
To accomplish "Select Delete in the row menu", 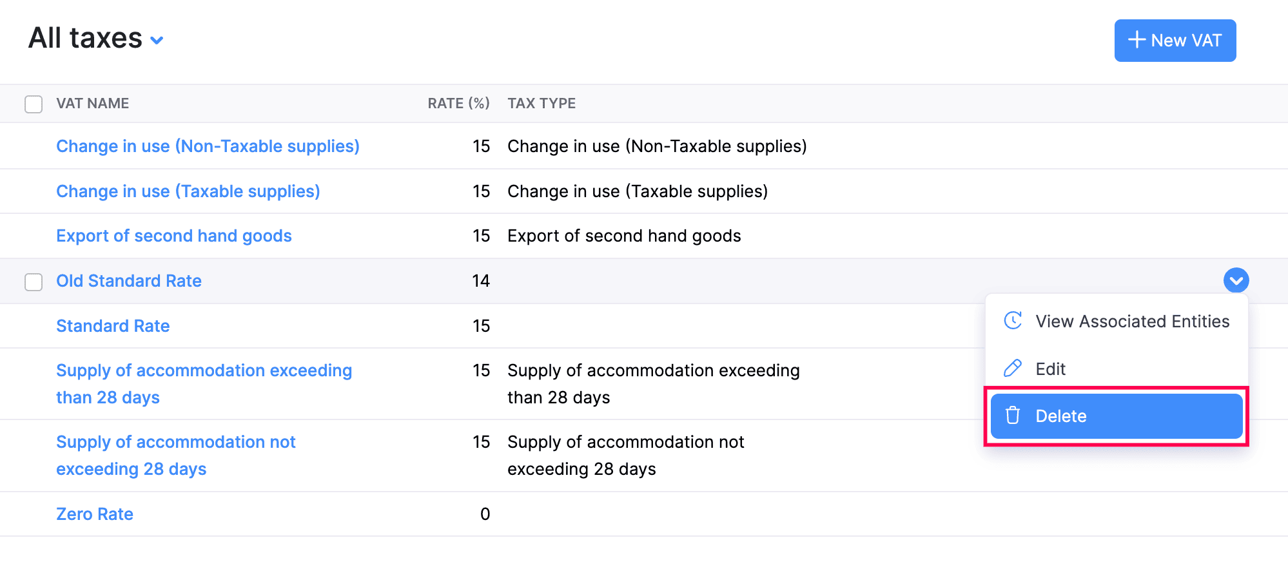I will (x=1060, y=416).
